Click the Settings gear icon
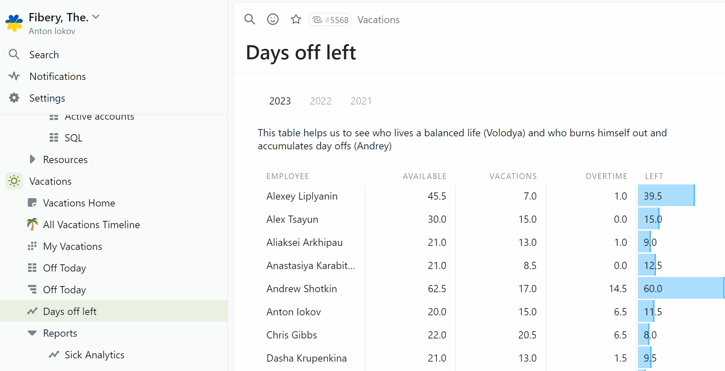 pyautogui.click(x=14, y=98)
